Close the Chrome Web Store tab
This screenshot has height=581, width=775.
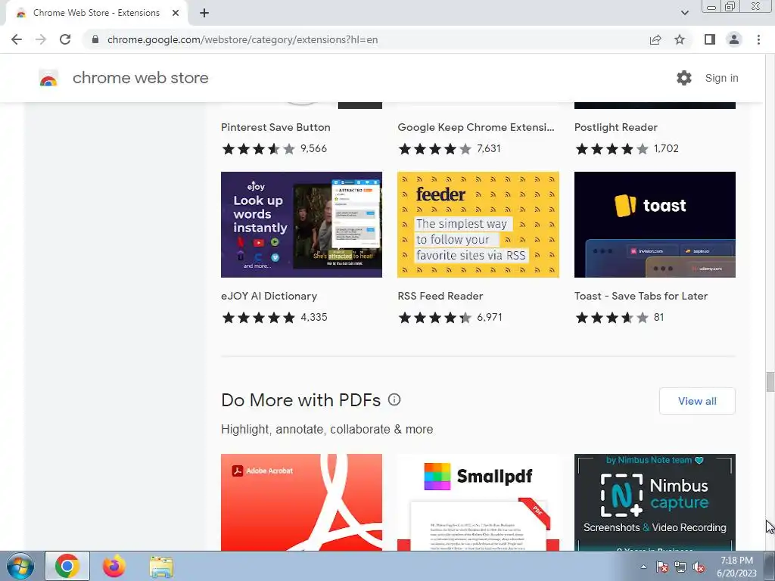(x=176, y=13)
